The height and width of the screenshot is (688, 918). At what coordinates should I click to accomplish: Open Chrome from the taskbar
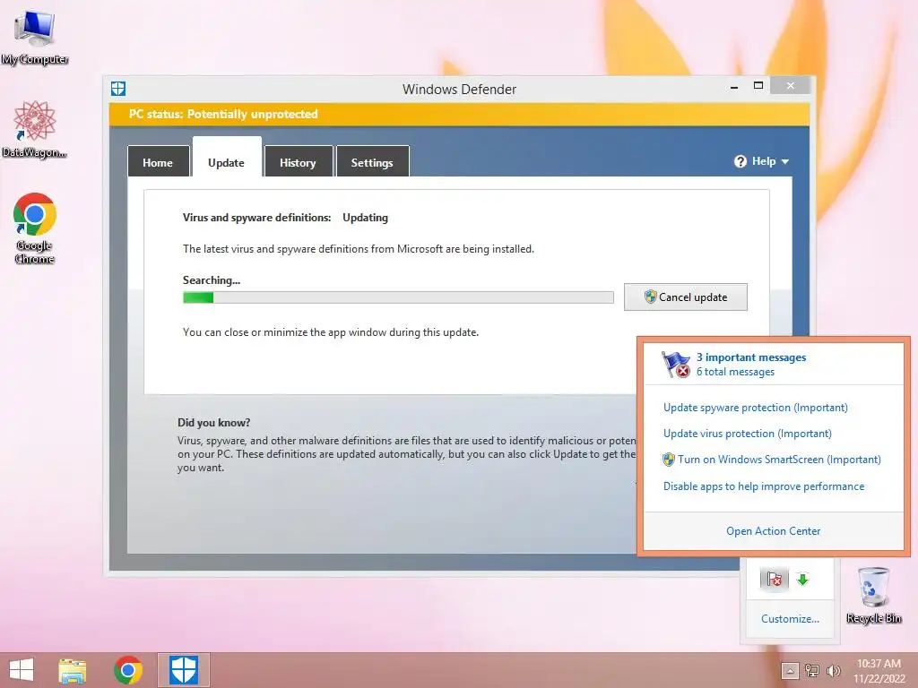128,670
